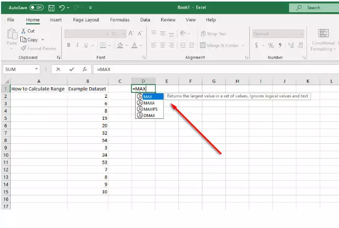Click the Decrease Decimal icon
This screenshot has width=339, height=228.
300,45
